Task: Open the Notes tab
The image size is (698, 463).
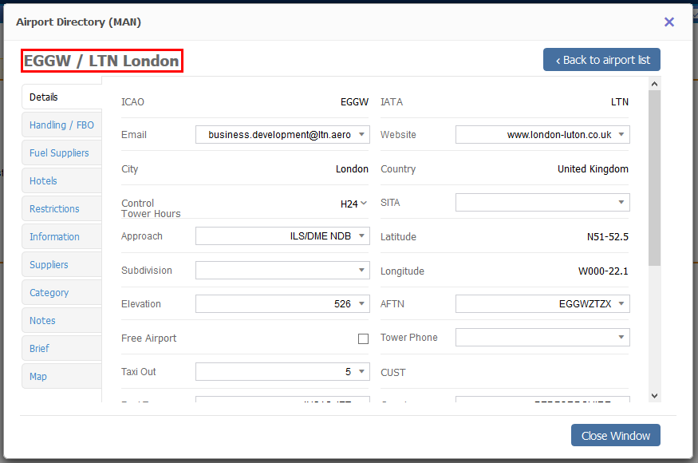Action: click(x=61, y=320)
